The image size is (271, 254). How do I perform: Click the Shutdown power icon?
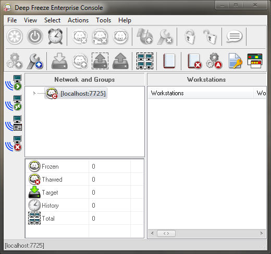tap(35, 36)
